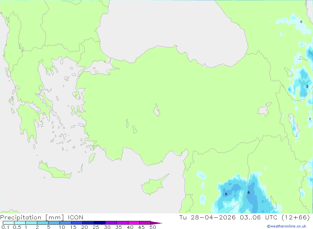Select the 30–35 mm purple legend swatch
Screen dimensions: 313x229
[111, 223]
